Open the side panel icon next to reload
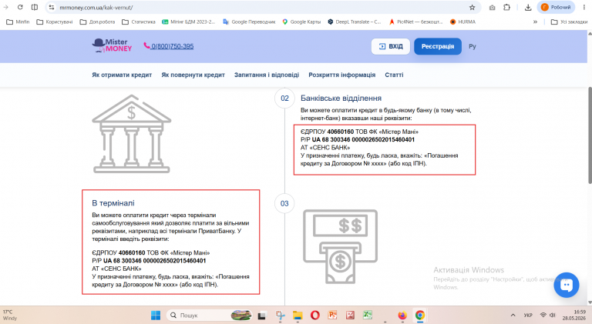Viewport: 592px width, 324px height. pos(35,7)
